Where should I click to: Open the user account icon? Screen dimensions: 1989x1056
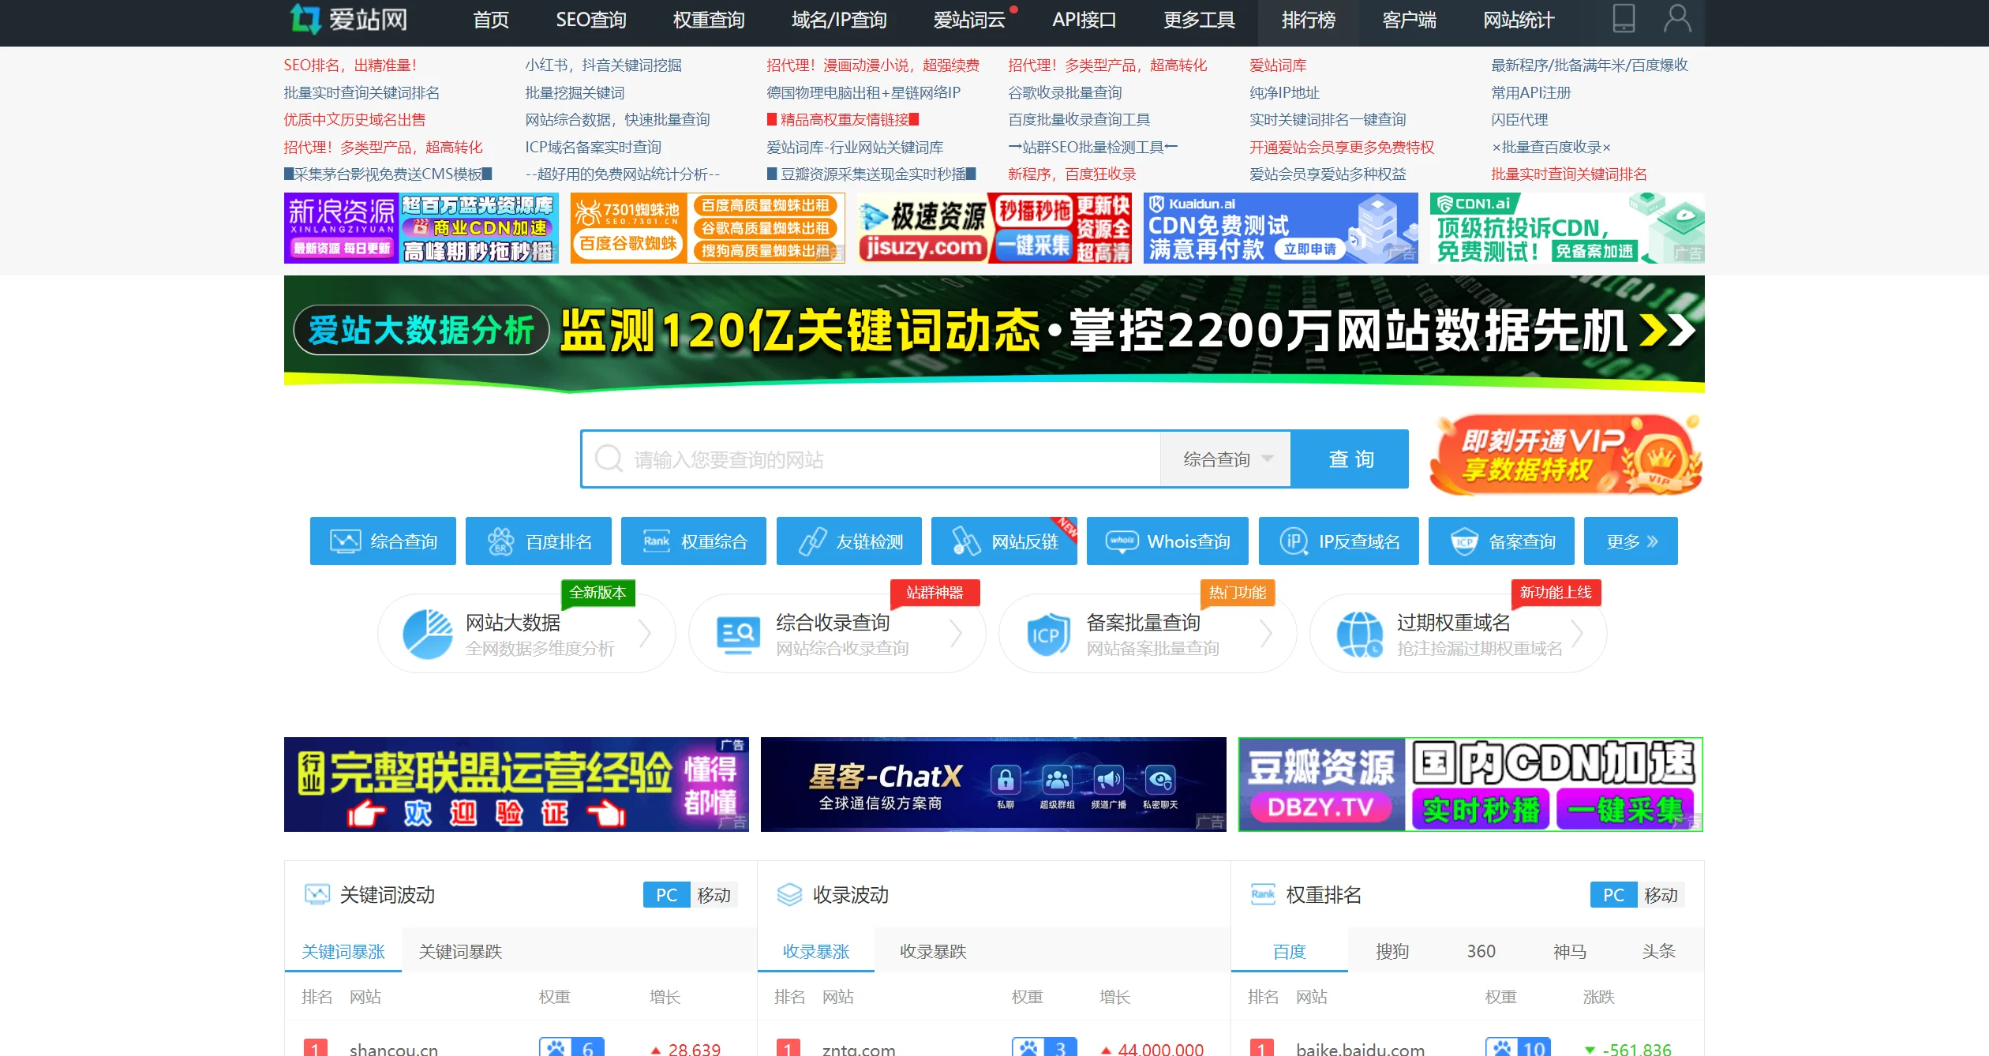click(1676, 19)
